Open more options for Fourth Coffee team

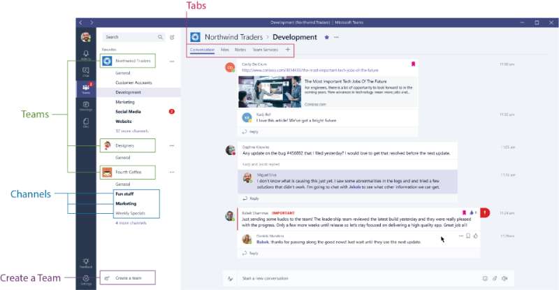pos(172,172)
